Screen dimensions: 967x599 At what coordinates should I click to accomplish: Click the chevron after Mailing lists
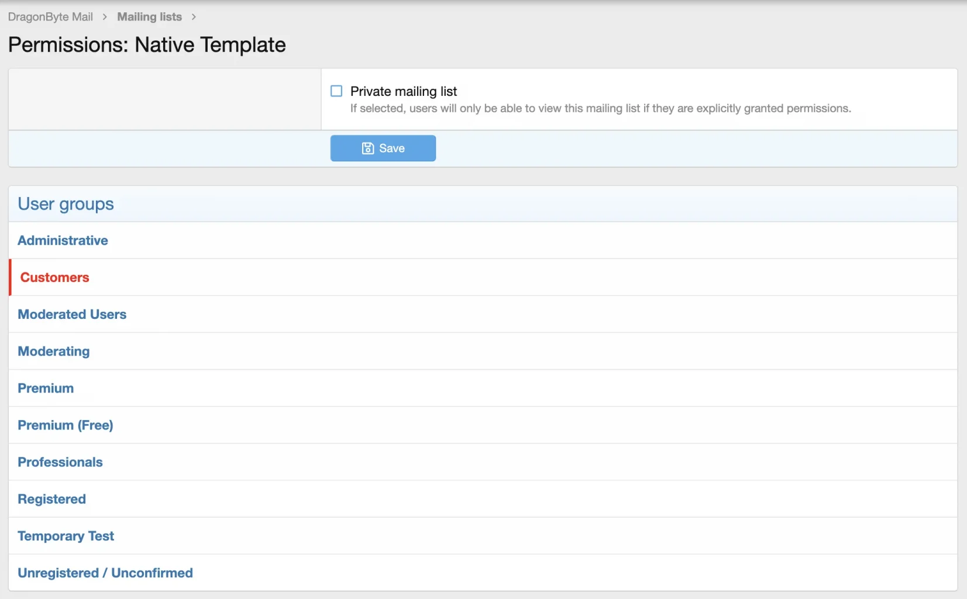(194, 17)
